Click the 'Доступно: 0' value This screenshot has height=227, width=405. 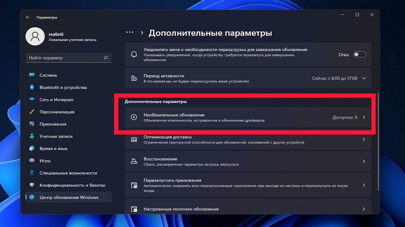(345, 117)
